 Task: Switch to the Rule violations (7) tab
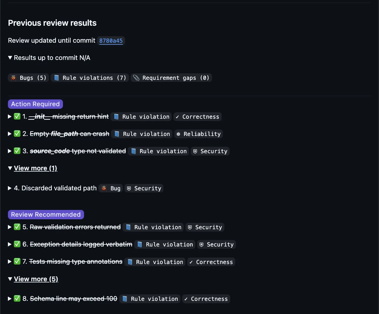point(90,78)
